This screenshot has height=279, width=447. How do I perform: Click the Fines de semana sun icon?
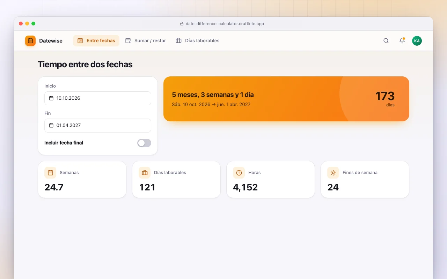(x=333, y=173)
